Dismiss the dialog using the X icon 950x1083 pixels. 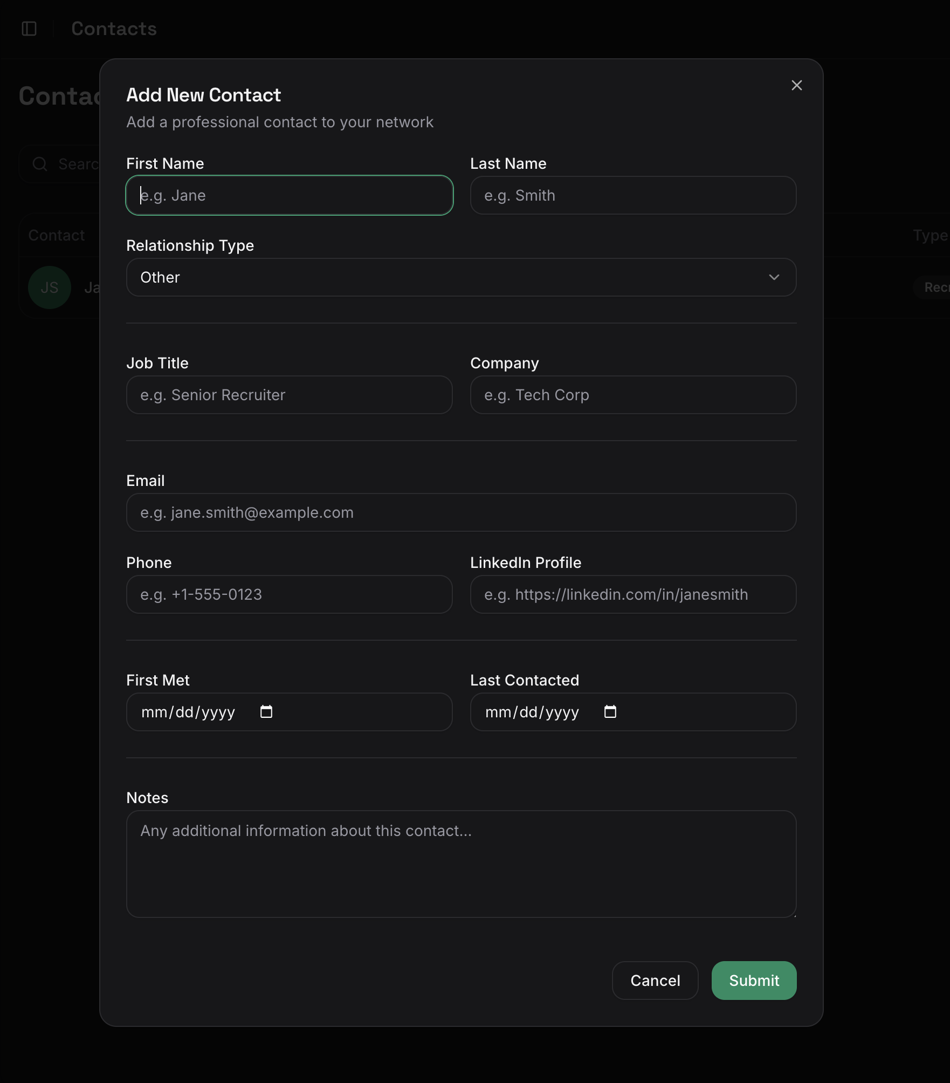pos(797,85)
